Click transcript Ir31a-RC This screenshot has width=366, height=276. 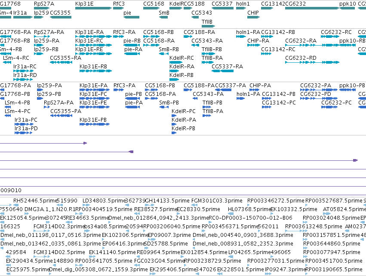(x=23, y=71)
